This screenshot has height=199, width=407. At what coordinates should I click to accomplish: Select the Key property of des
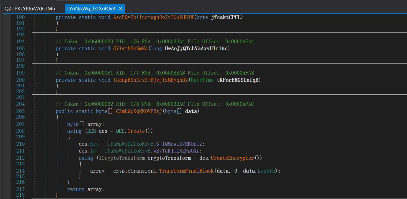click(94, 144)
